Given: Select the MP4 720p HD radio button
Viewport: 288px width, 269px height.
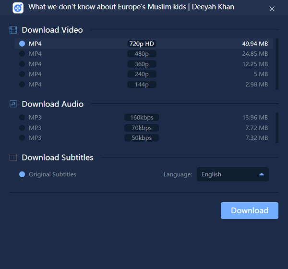Looking at the screenshot, I should (x=22, y=44).
